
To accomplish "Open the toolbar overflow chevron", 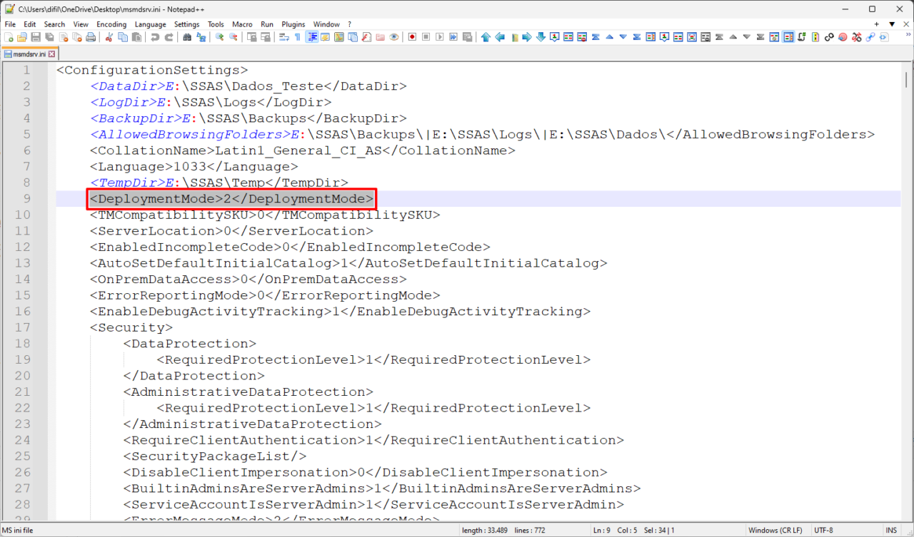I will 907,33.
